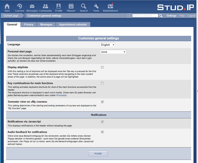Open the Wikipedia link
The height and width of the screenshot is (163, 198).
pos(61,95)
